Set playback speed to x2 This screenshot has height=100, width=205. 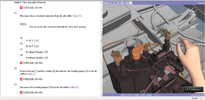tap(203, 95)
